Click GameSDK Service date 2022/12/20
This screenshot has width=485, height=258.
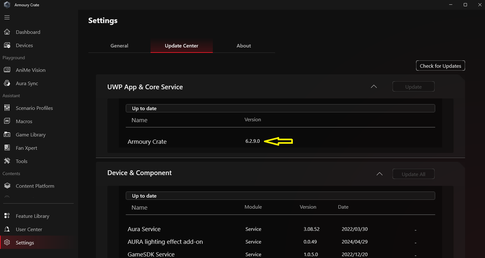pos(354,255)
